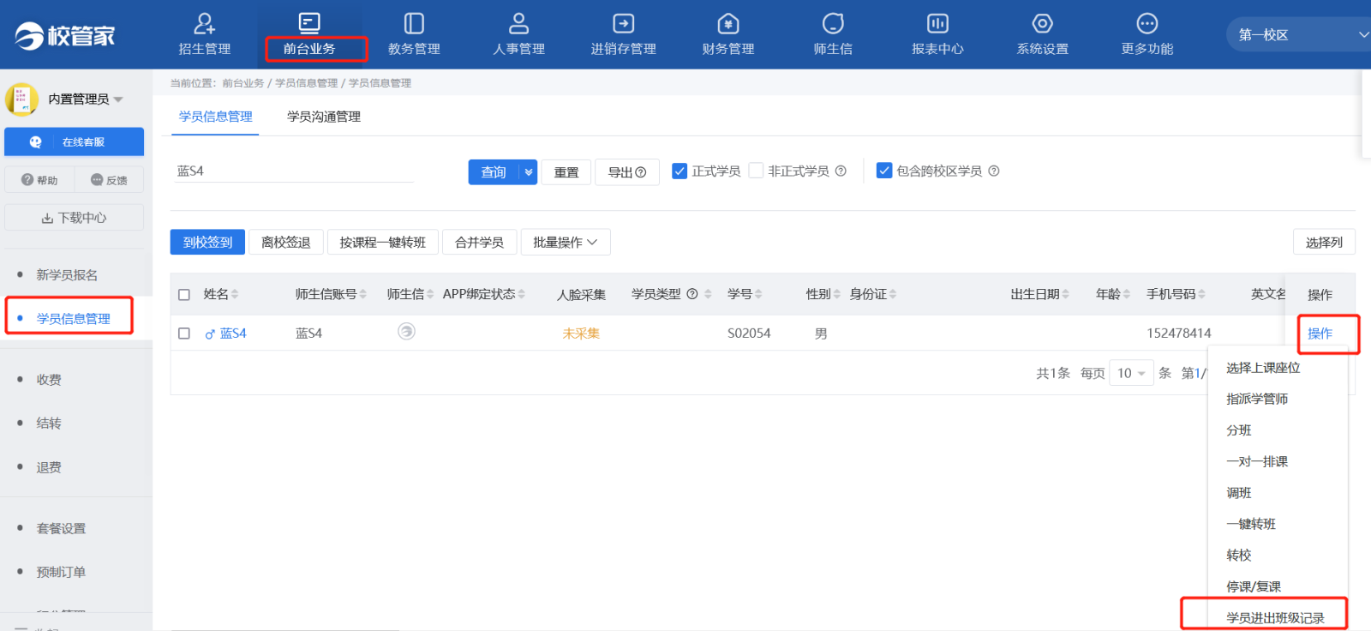Click the 合并学员 button
The image size is (1371, 631).
tap(479, 243)
